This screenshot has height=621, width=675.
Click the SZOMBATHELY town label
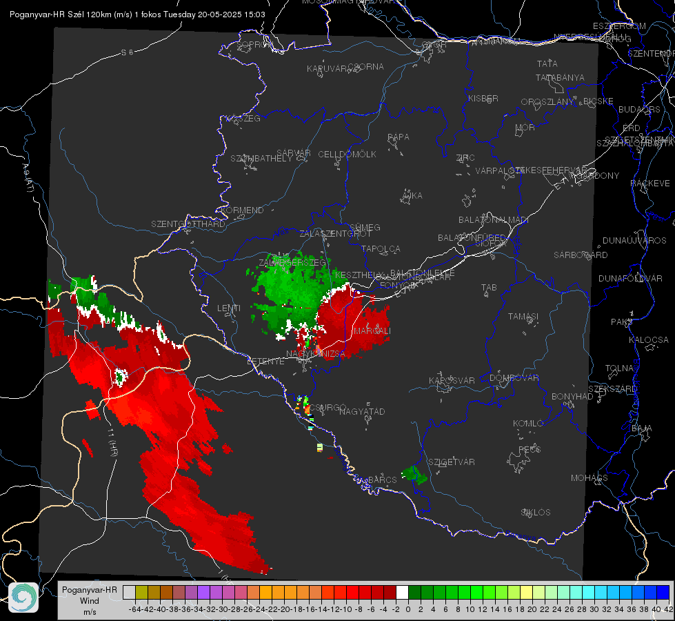261,159
